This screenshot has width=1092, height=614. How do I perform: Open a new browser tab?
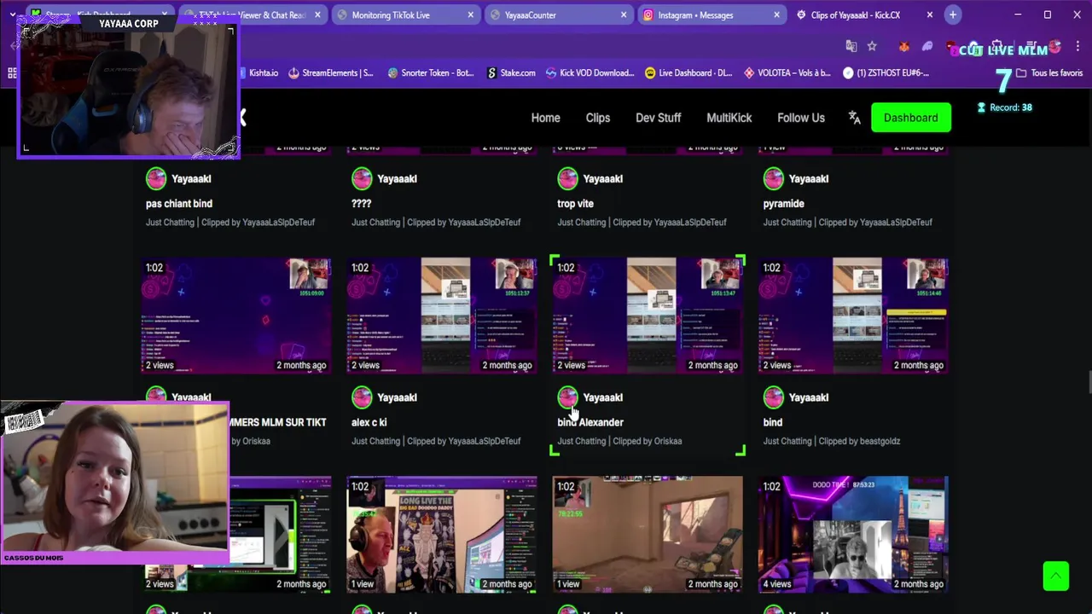[x=953, y=14]
